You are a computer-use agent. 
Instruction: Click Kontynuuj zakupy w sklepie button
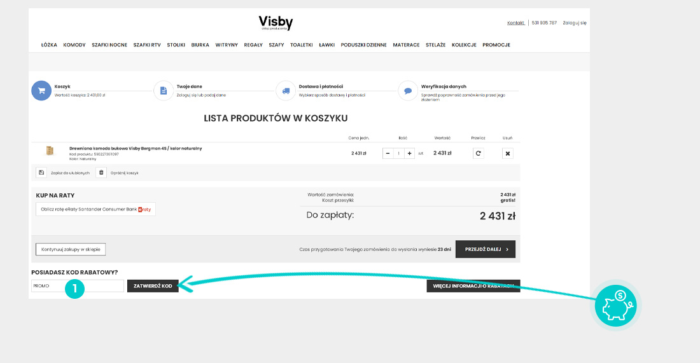[x=71, y=249]
